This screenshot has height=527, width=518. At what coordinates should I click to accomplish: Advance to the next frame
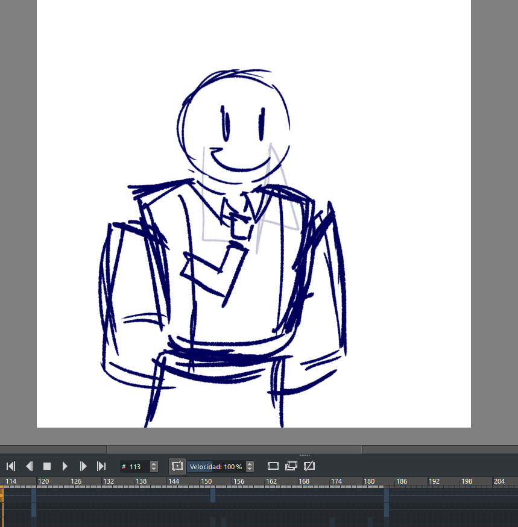pos(83,466)
